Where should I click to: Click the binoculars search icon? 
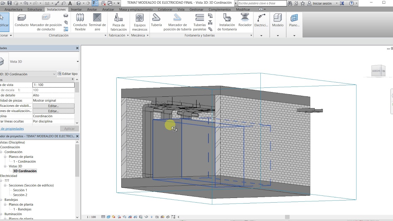tap(290, 3)
